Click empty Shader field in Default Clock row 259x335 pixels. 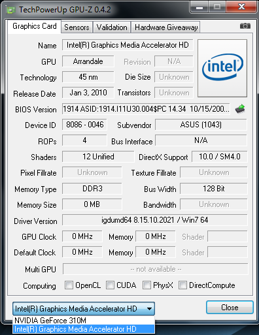pyautogui.click(x=228, y=252)
